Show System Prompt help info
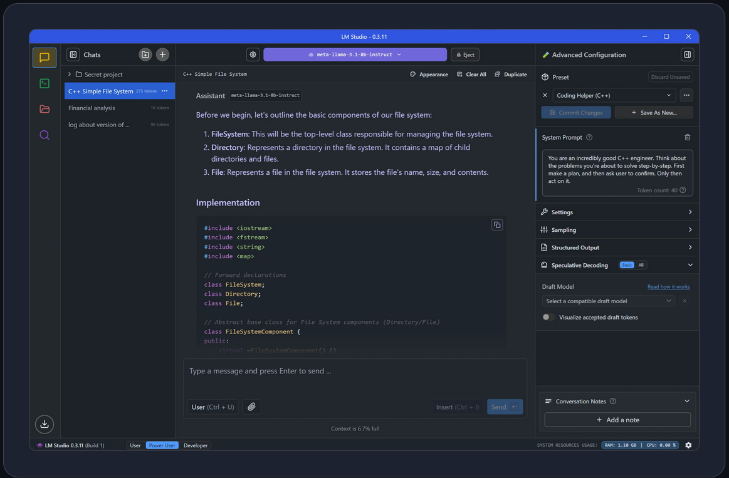The height and width of the screenshot is (478, 729). 589,137
